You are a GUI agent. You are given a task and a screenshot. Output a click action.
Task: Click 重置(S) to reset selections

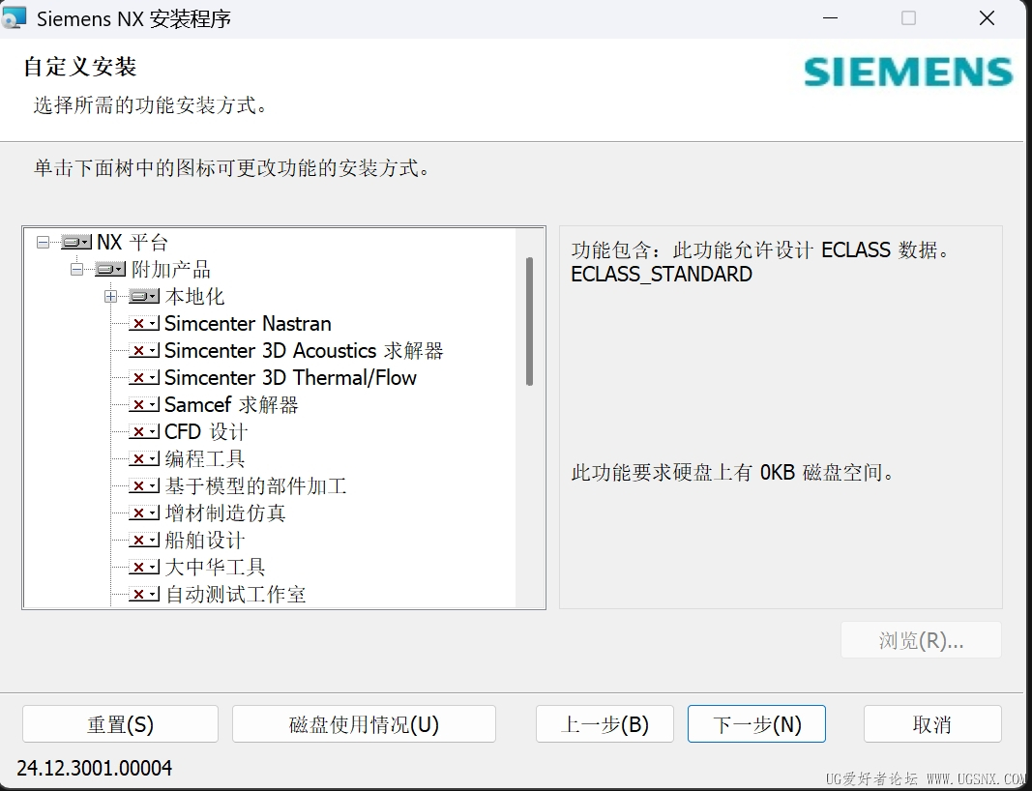tap(121, 724)
